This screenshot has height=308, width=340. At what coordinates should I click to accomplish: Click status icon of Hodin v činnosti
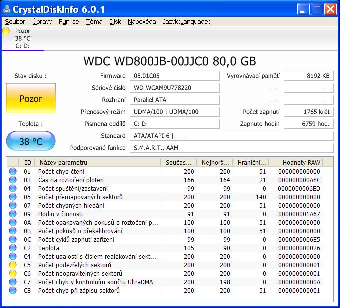[x=13, y=214]
